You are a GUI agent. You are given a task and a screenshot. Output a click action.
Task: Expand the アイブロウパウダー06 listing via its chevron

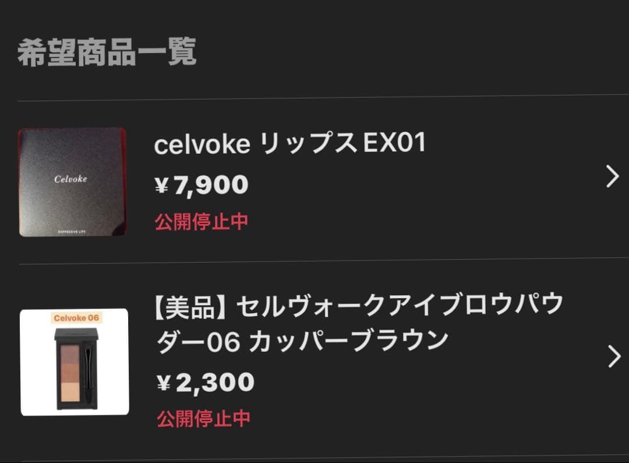tap(614, 356)
